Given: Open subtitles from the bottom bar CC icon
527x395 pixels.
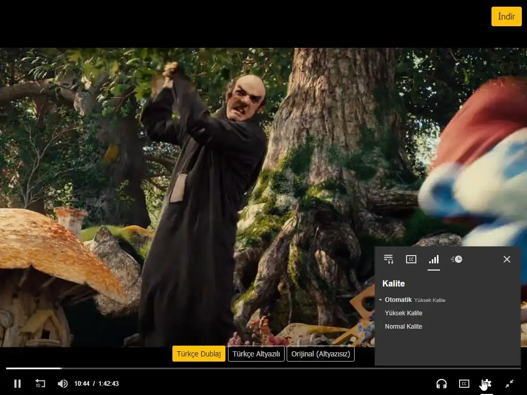Looking at the screenshot, I should pos(464,384).
